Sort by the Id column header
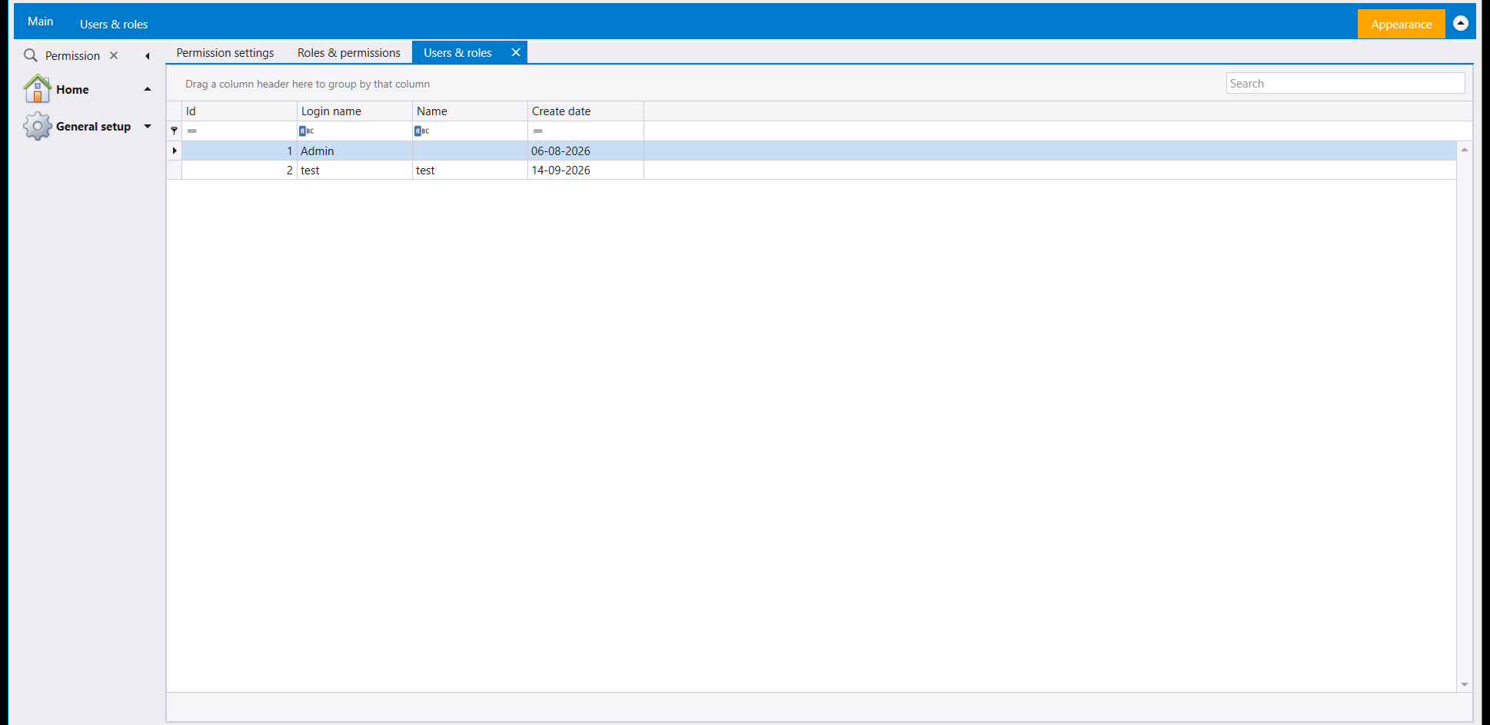 point(239,111)
